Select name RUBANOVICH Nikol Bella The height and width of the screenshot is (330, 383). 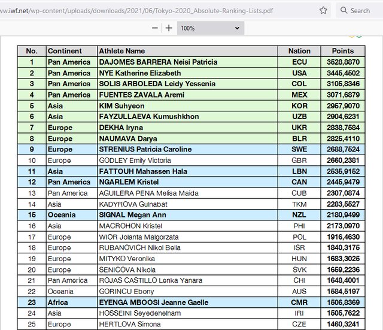coord(139,248)
